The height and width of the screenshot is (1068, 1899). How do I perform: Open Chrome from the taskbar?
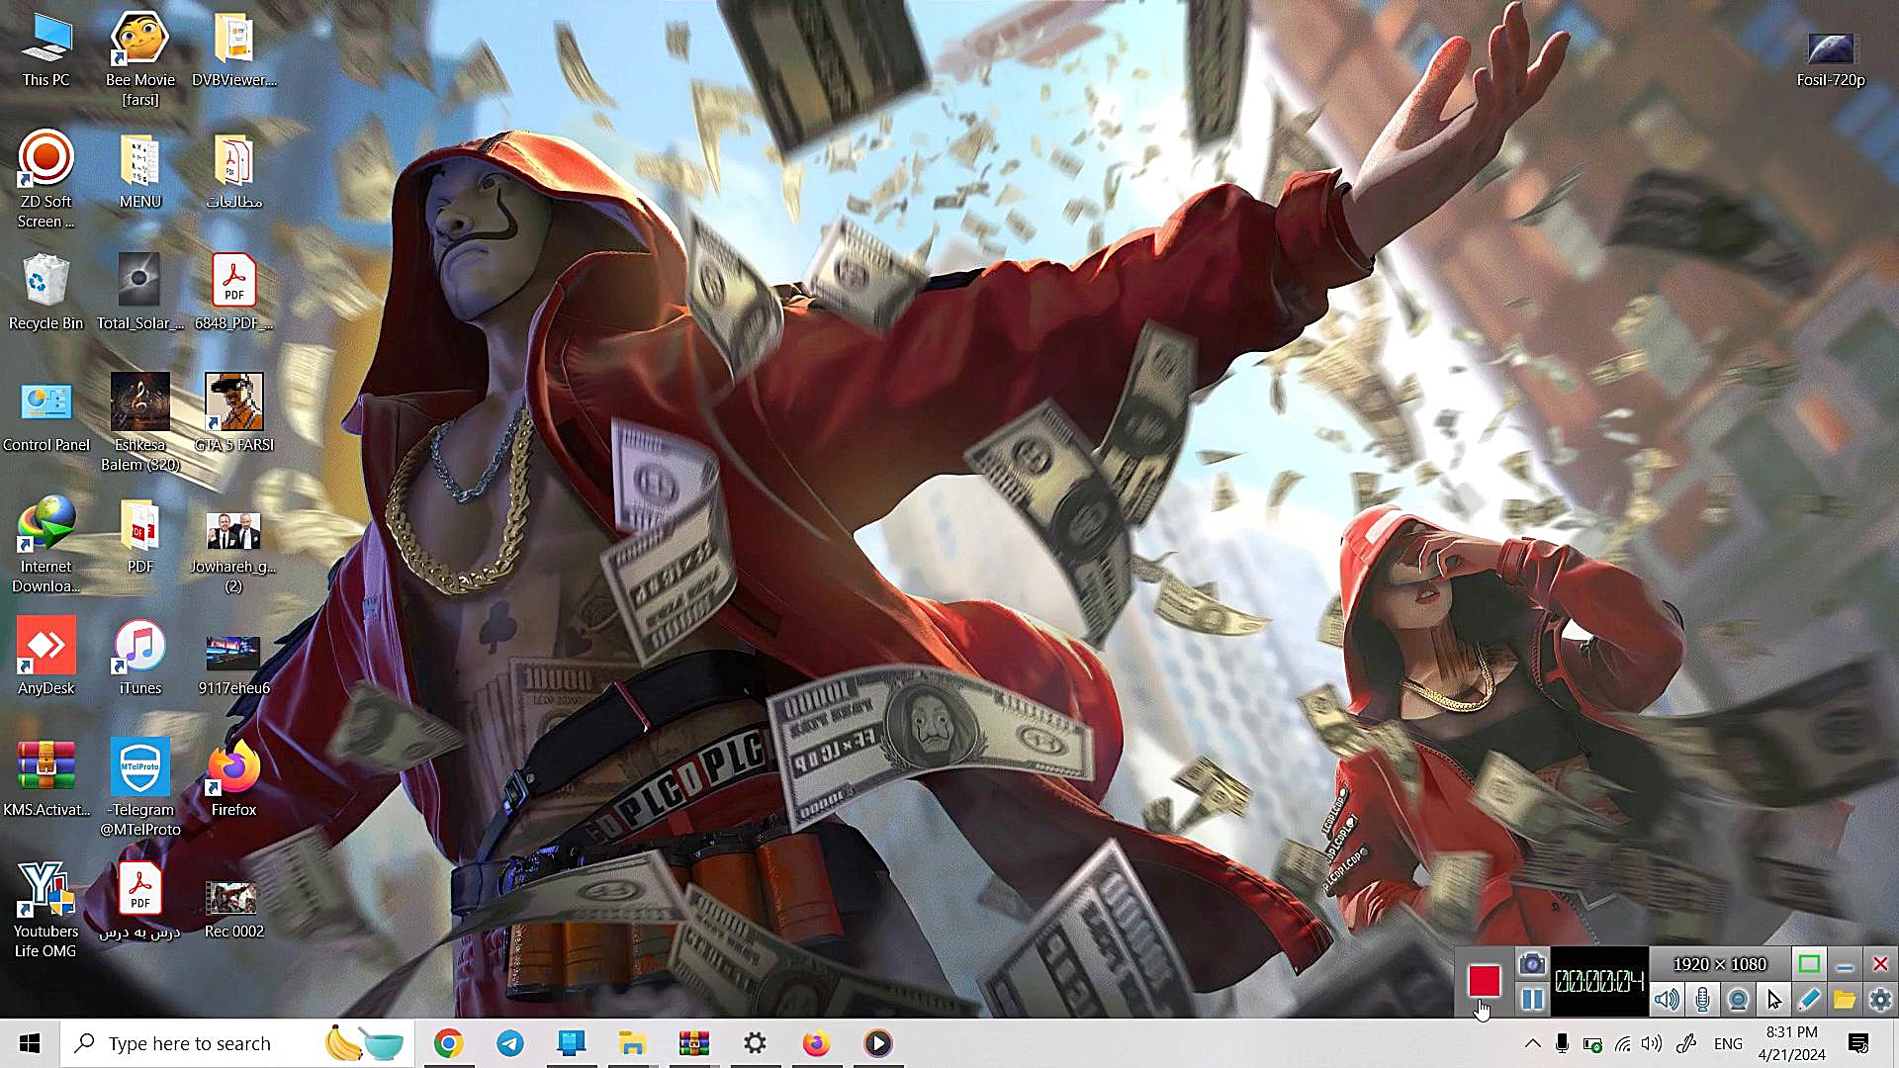tap(449, 1043)
